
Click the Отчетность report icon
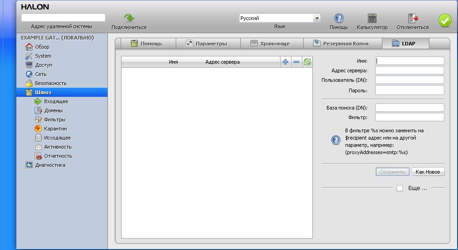38,156
